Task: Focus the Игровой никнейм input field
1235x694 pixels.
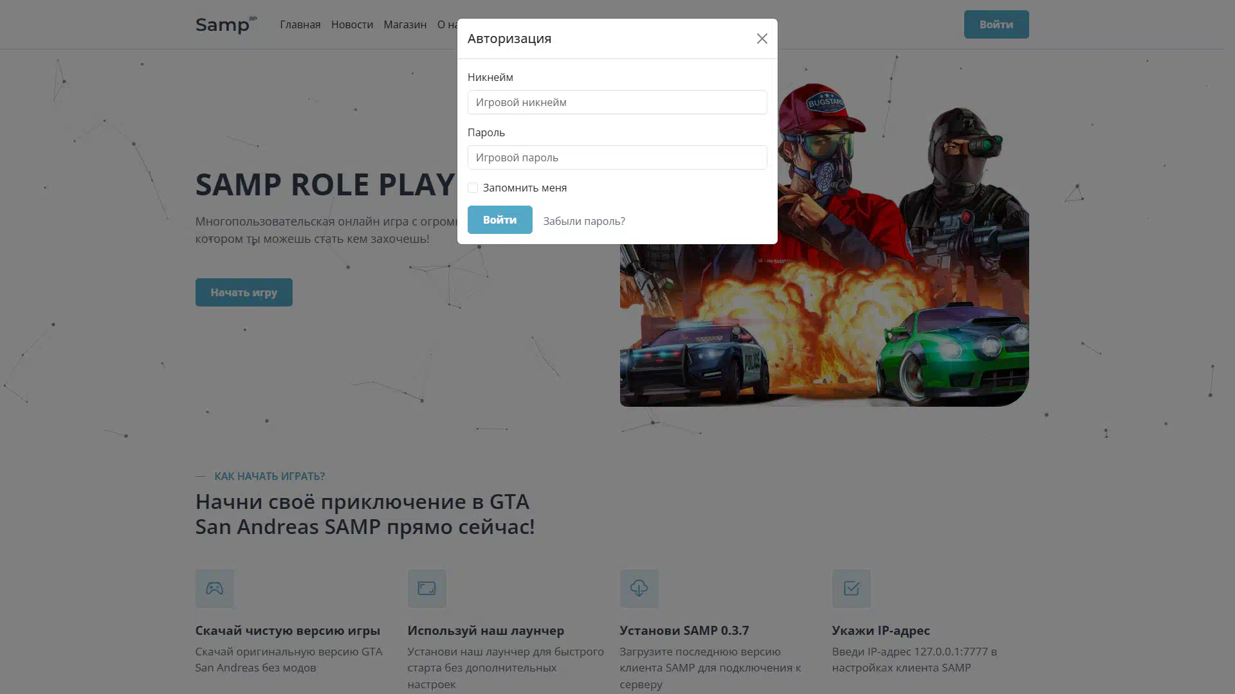Action: [x=617, y=102]
